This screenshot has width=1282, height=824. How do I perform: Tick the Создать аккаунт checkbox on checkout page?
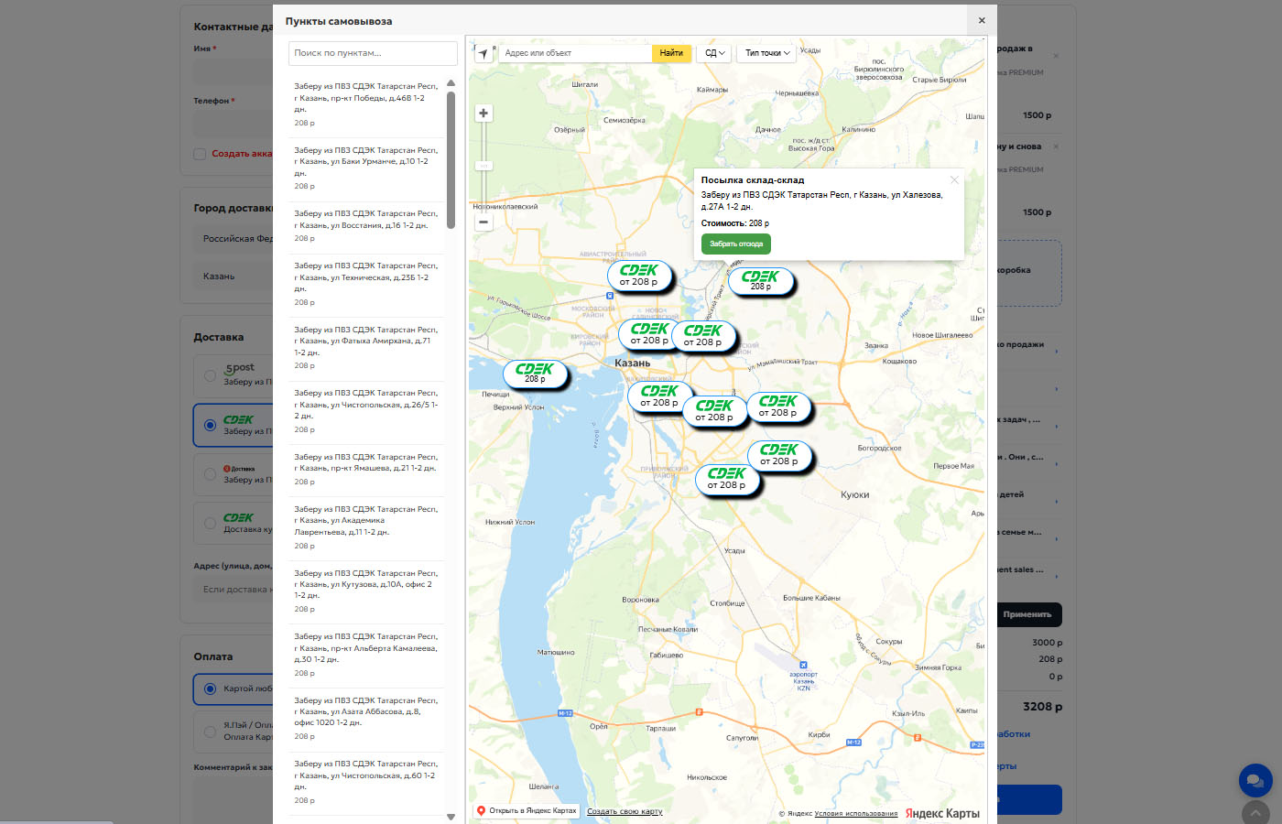[200, 154]
